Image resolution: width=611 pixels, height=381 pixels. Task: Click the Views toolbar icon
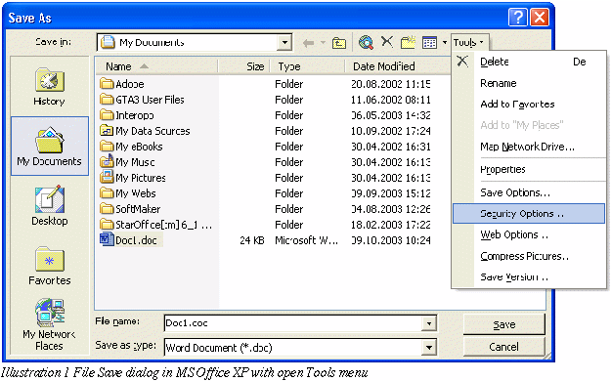point(429,42)
